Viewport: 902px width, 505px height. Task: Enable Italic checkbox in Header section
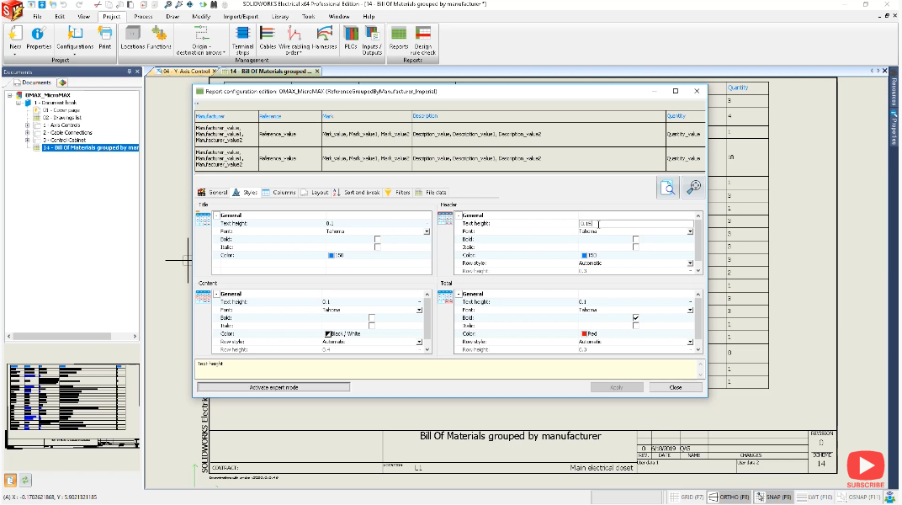coord(635,247)
